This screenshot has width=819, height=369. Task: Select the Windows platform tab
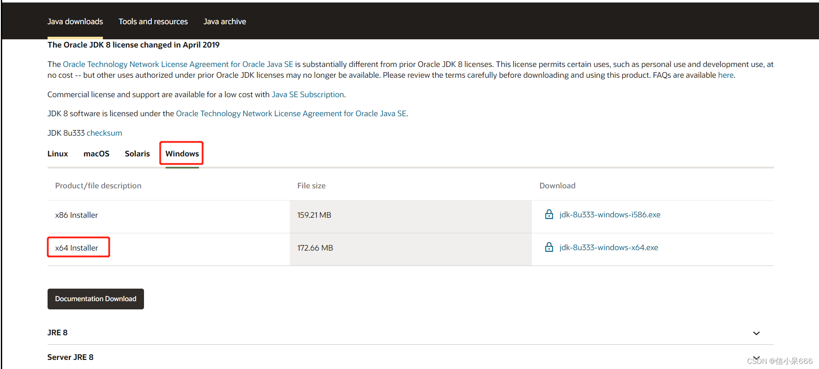click(x=182, y=154)
